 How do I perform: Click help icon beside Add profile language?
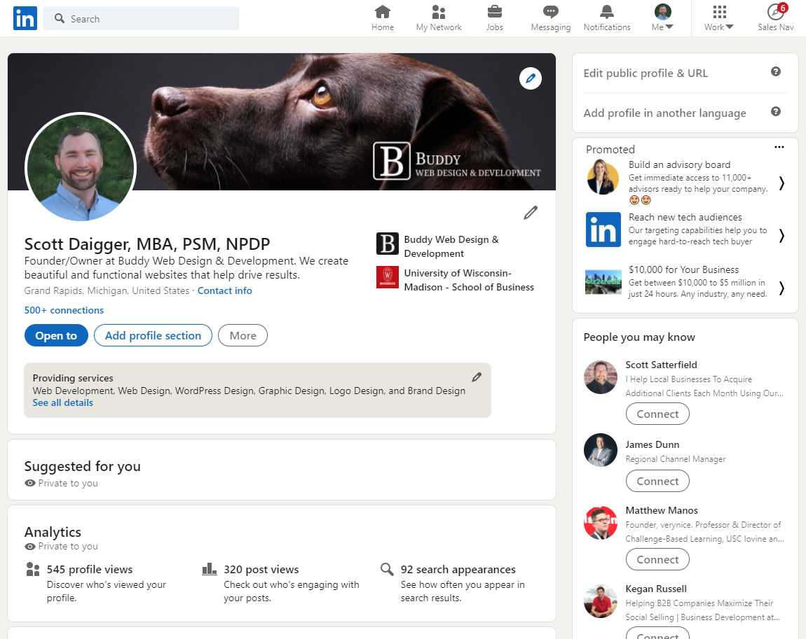click(776, 111)
